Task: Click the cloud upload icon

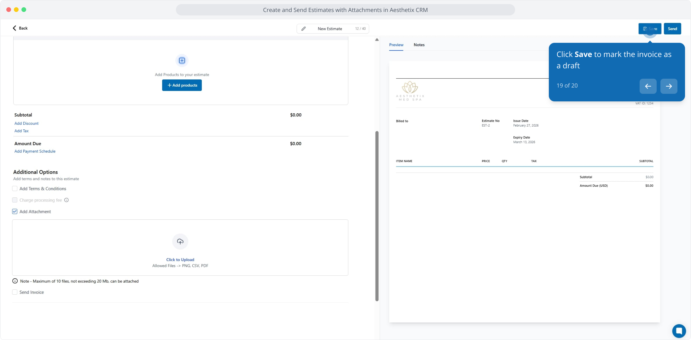Action: click(x=180, y=241)
